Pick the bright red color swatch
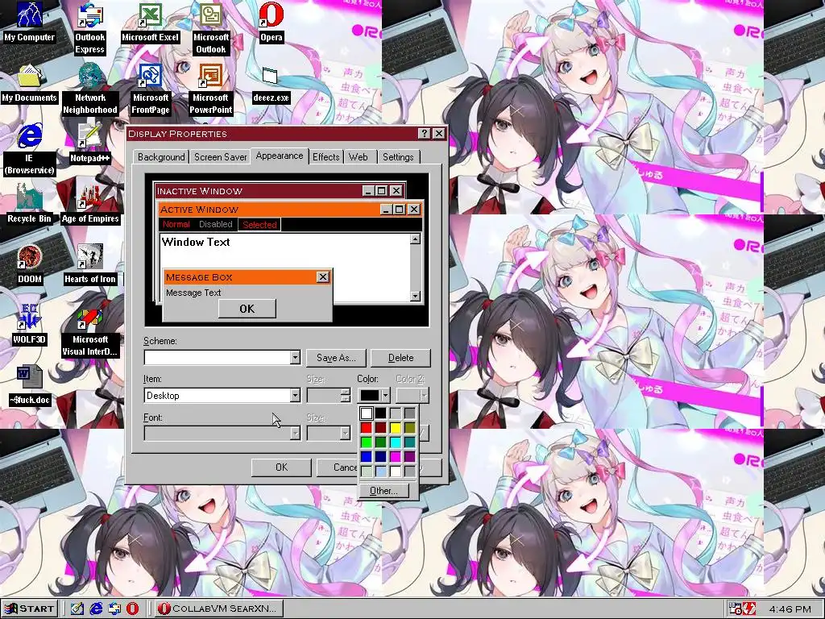Screen dimensions: 825x619 pos(367,428)
